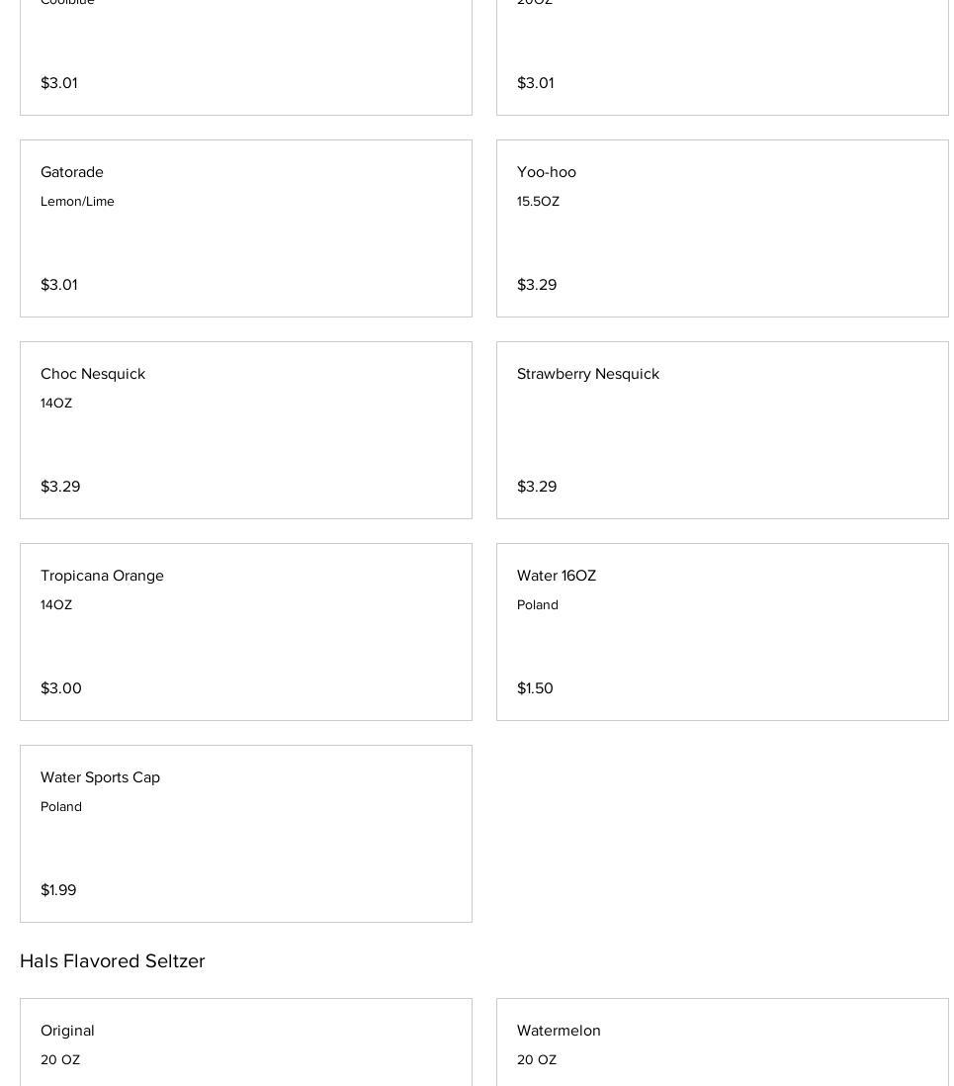
Task: Click Choc Nesquick's $3.29 price
Action: [x=60, y=487]
